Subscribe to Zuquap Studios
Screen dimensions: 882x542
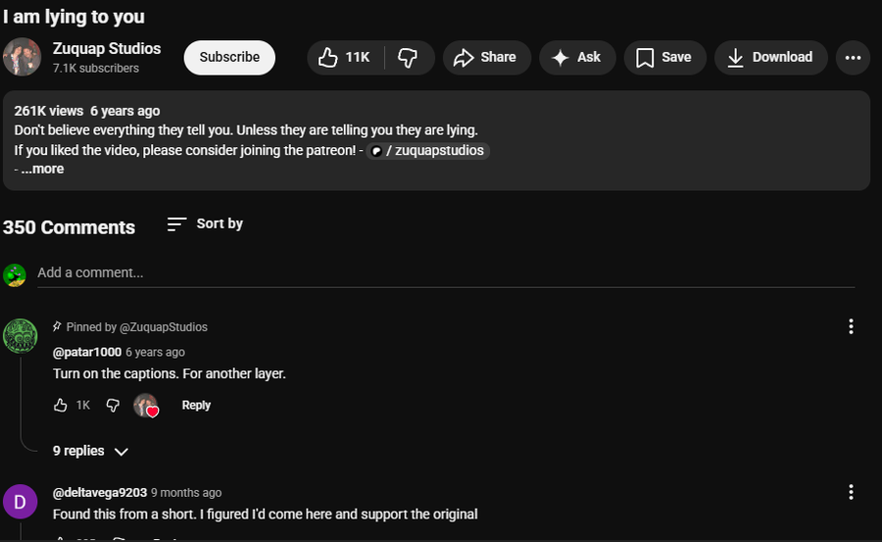pos(229,58)
